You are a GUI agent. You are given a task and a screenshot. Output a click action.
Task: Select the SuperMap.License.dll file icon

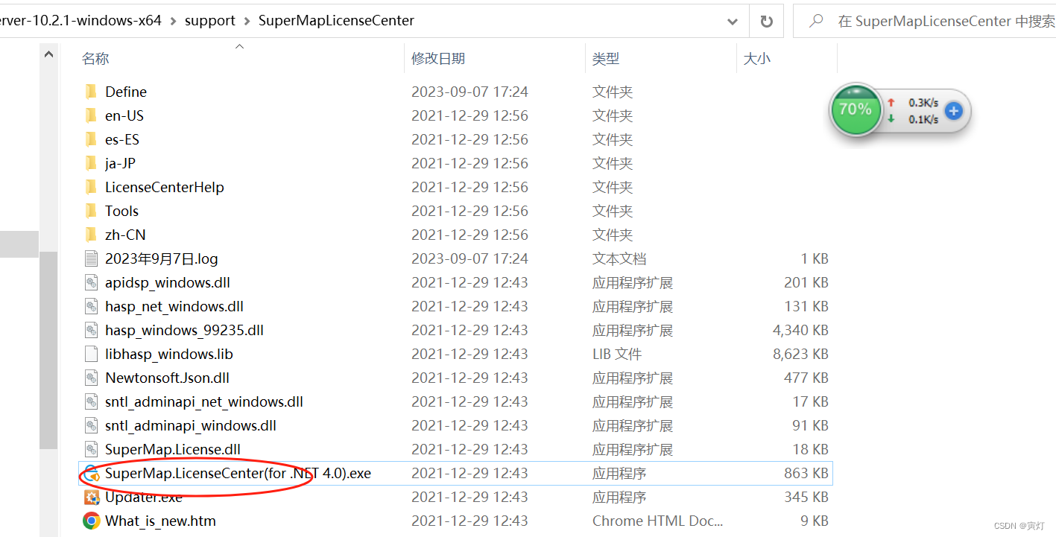92,449
